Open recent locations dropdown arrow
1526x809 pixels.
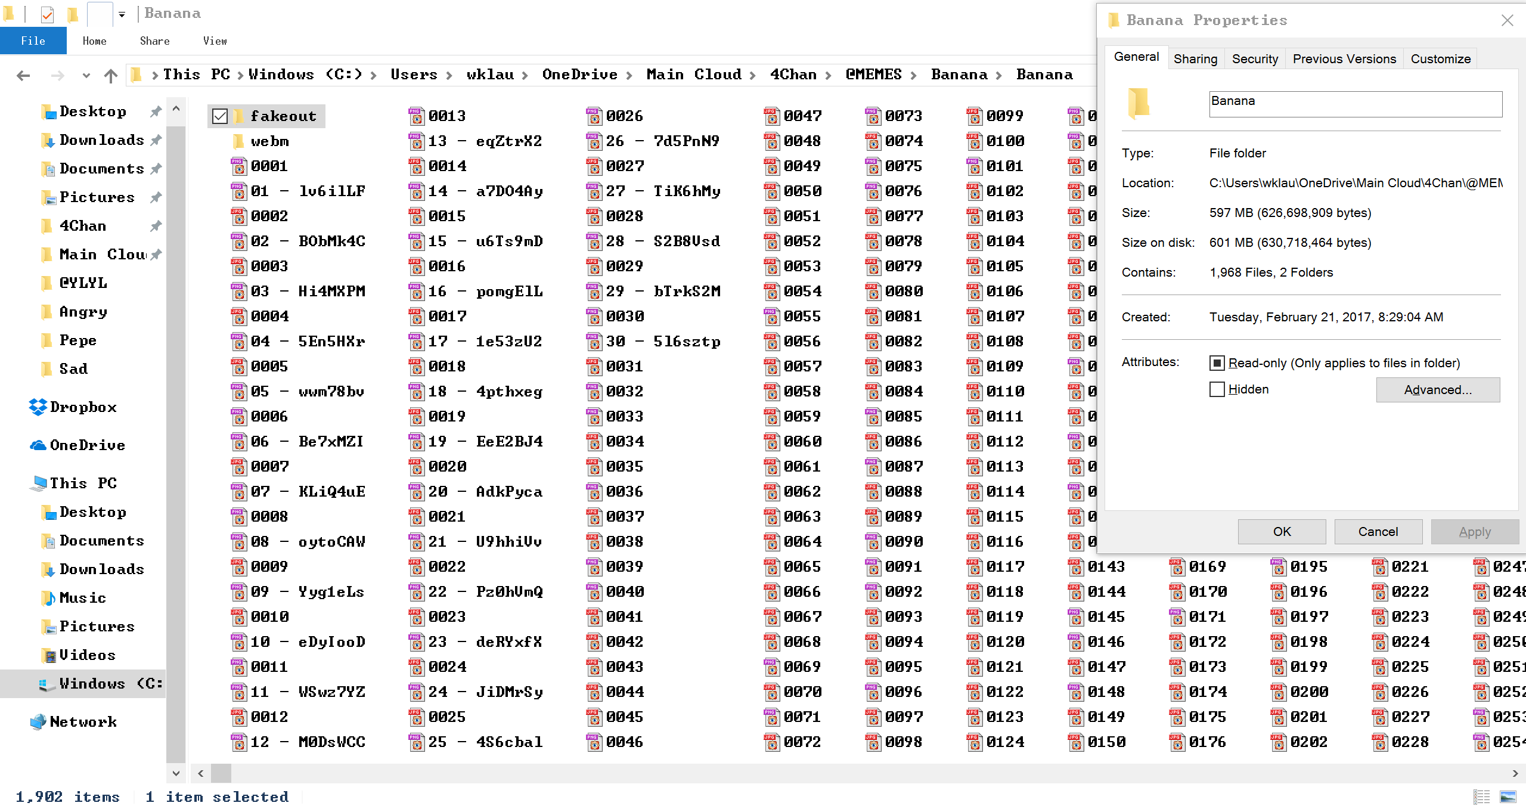click(x=86, y=75)
